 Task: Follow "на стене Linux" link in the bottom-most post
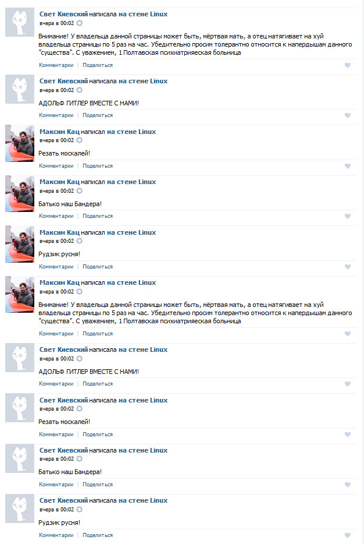tap(143, 500)
